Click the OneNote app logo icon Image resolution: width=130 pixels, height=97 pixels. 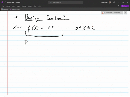point(2,2)
